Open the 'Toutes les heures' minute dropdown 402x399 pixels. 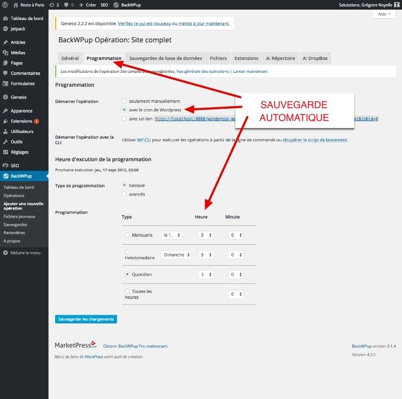236,294
